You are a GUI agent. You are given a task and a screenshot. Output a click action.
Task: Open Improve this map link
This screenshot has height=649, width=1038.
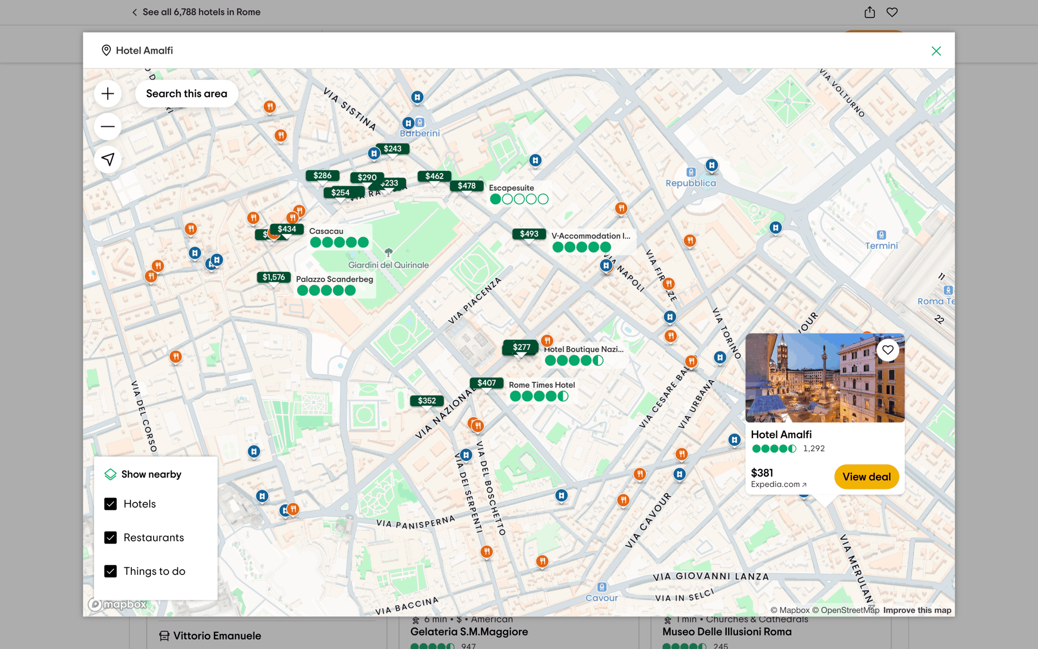917,610
